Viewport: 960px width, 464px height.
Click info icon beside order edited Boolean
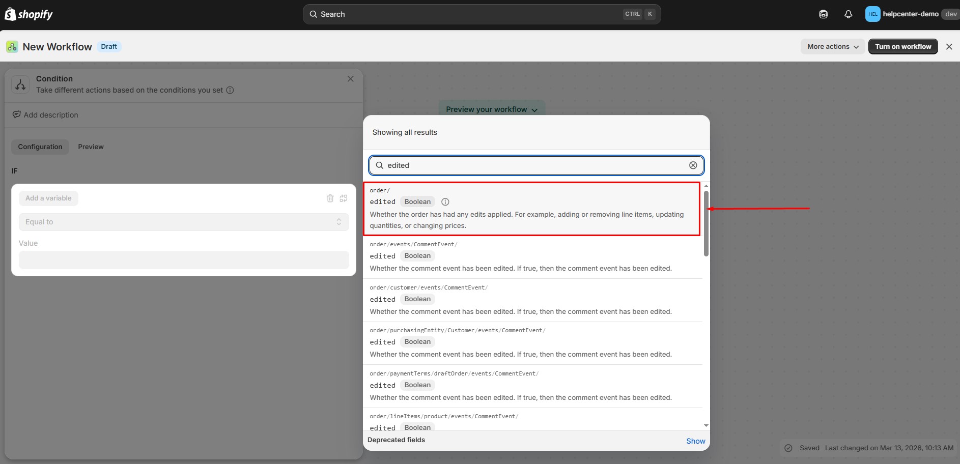445,202
